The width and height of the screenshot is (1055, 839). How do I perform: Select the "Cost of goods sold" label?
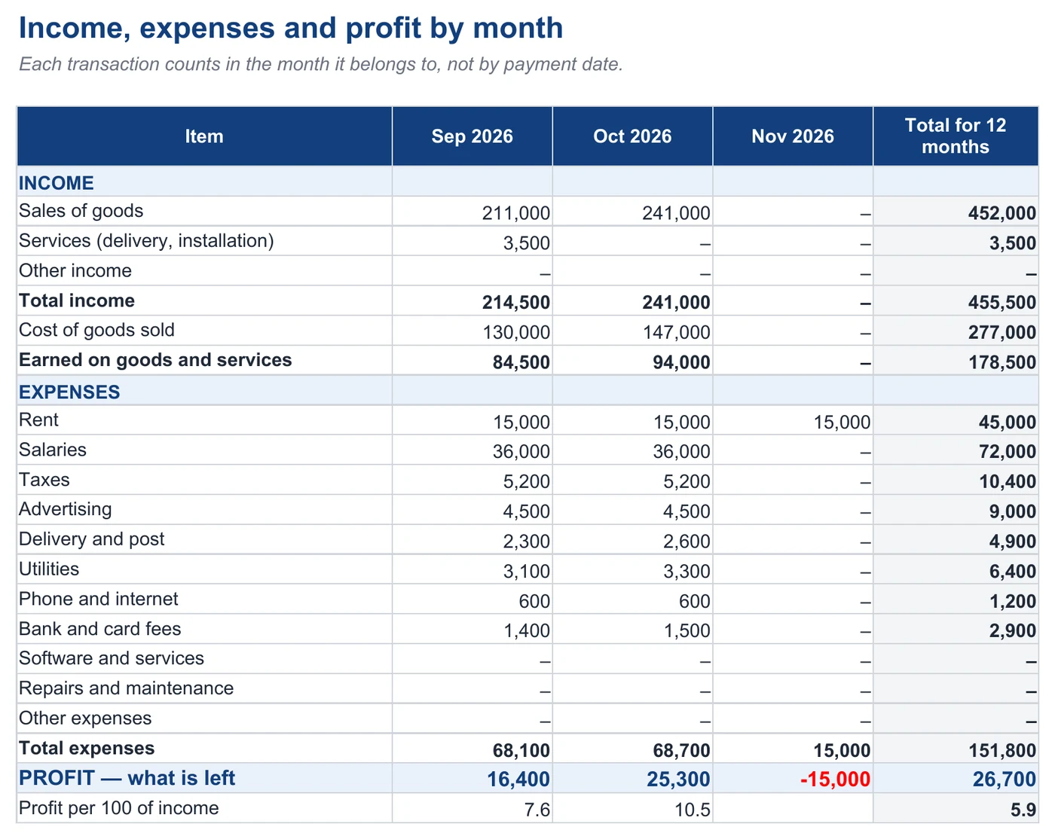coord(96,331)
